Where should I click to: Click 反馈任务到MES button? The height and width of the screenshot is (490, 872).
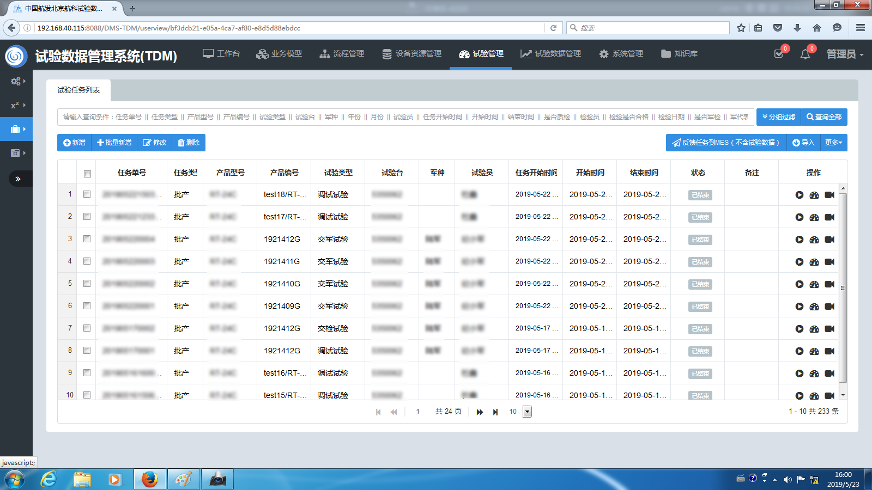726,143
